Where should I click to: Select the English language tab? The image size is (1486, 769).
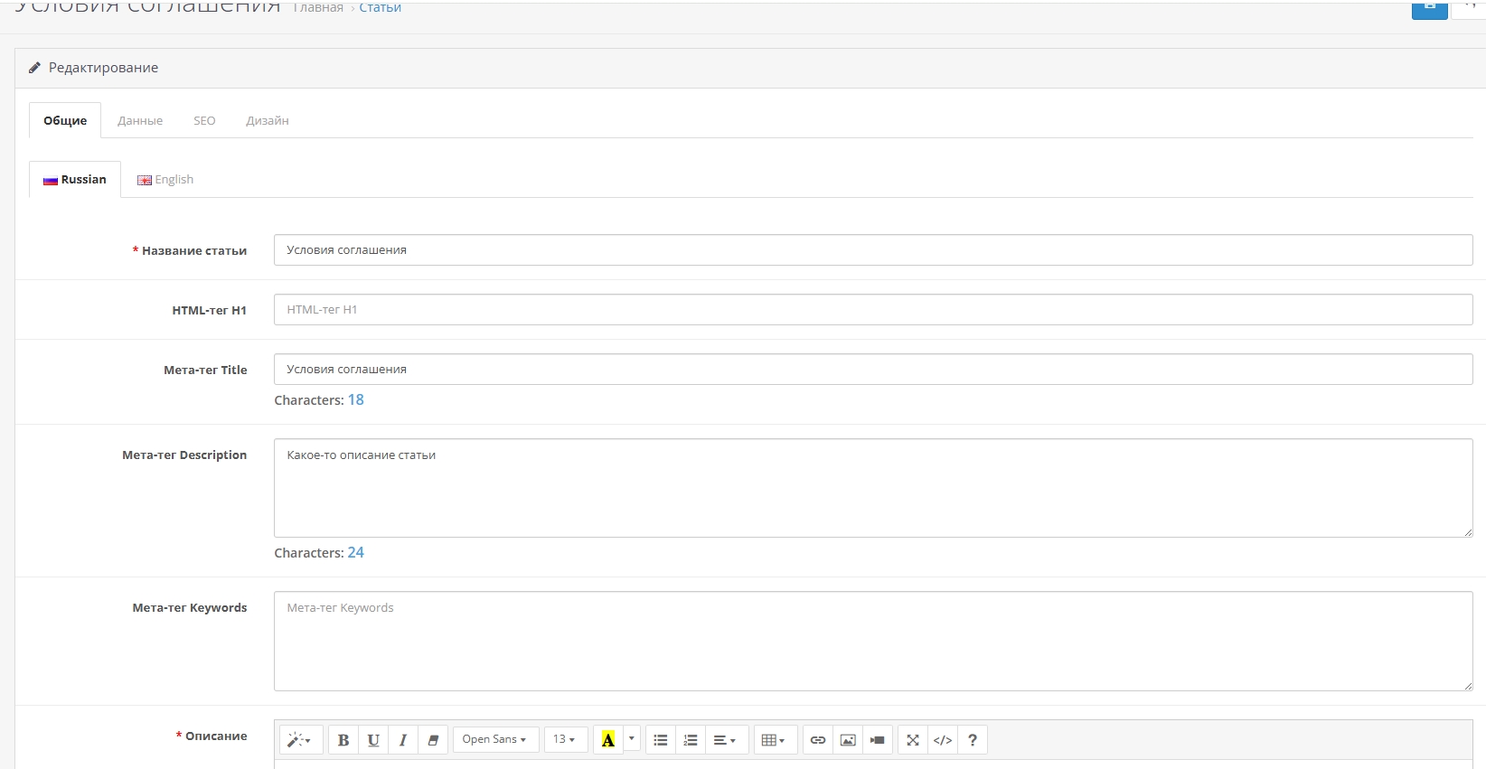tap(166, 180)
